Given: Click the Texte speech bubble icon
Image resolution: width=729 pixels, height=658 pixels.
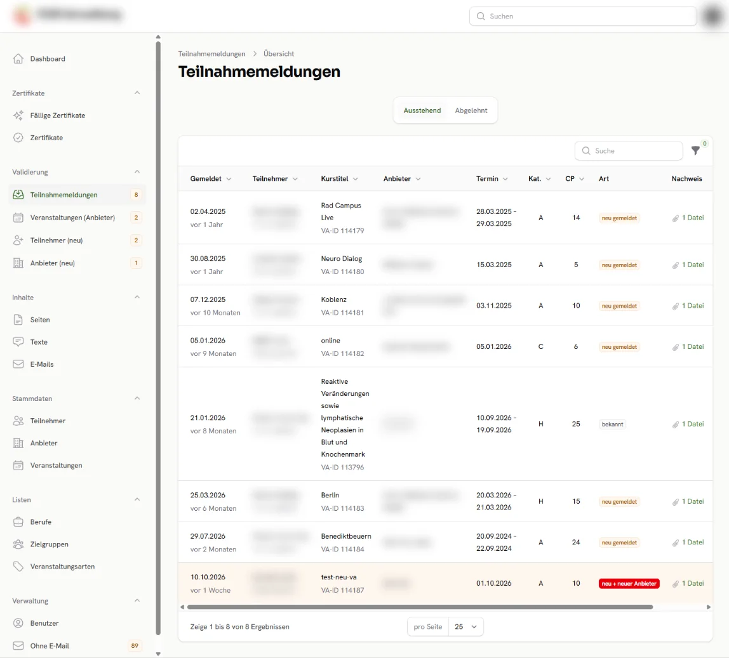Looking at the screenshot, I should (x=18, y=342).
